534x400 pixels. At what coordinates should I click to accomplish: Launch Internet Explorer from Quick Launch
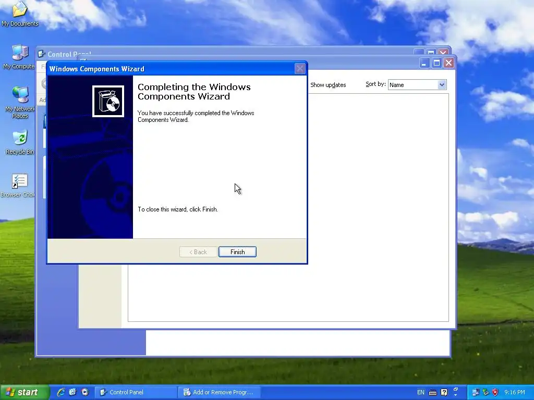click(60, 392)
